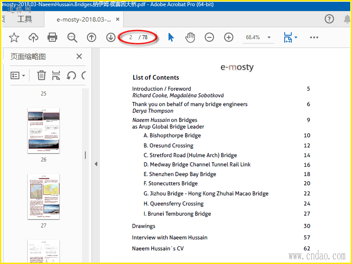Click I. Brunei Temburong Bridge entry
This screenshot has width=352, height=264.
click(x=177, y=214)
